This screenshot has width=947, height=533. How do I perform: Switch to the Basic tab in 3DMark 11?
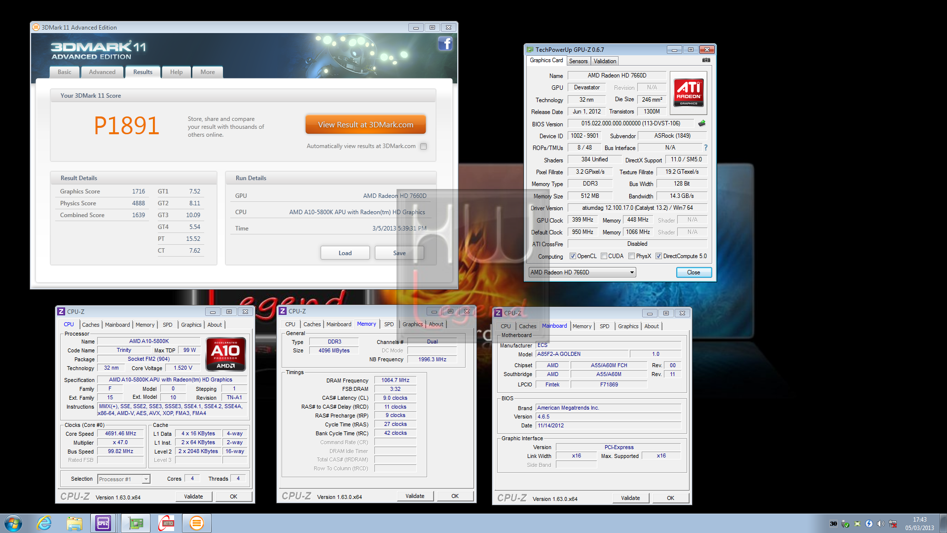tap(65, 72)
